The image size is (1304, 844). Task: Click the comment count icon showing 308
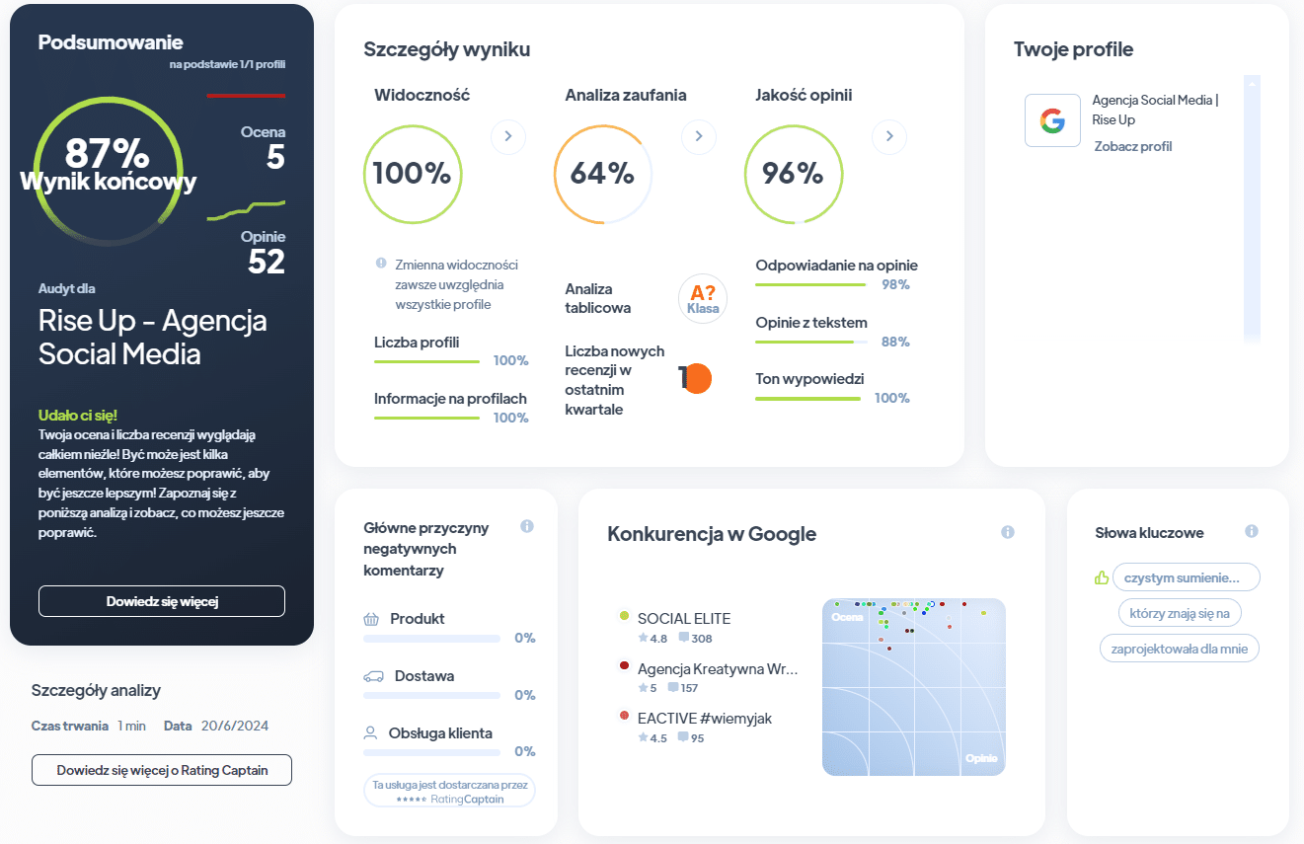(684, 638)
